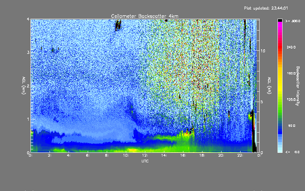Click the '3' km tick on left axis
The height and width of the screenshot is (191, 305).
(28, 52)
